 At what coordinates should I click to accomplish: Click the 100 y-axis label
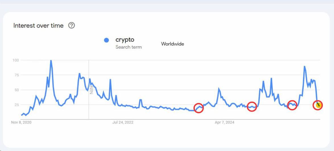click(x=16, y=60)
